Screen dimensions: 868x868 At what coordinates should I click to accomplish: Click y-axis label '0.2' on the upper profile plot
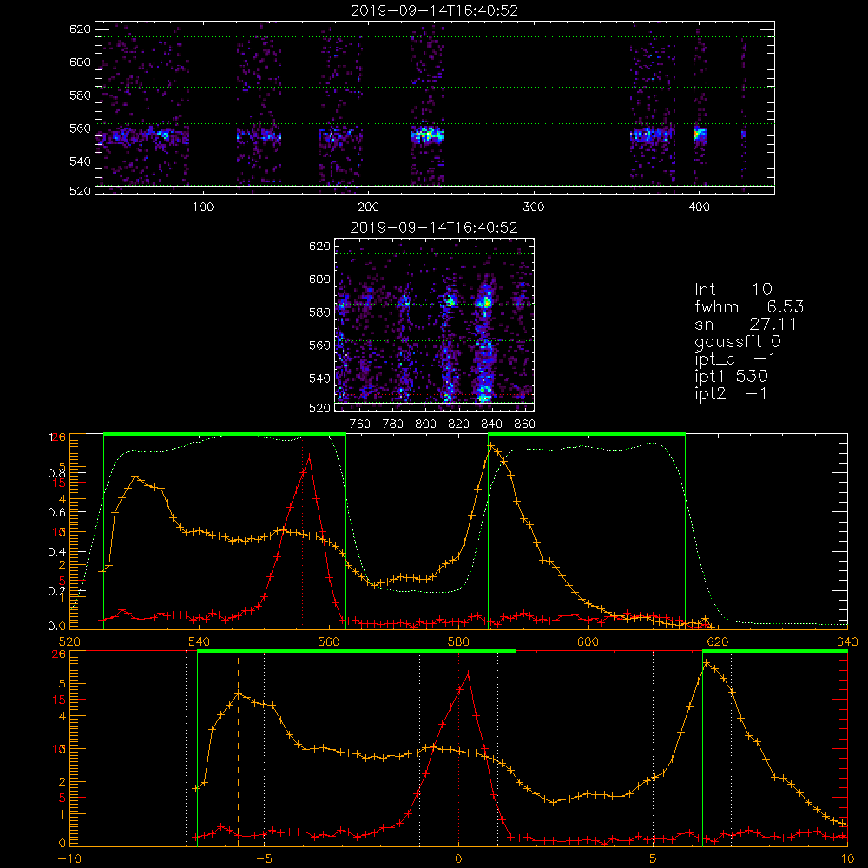(x=56, y=590)
